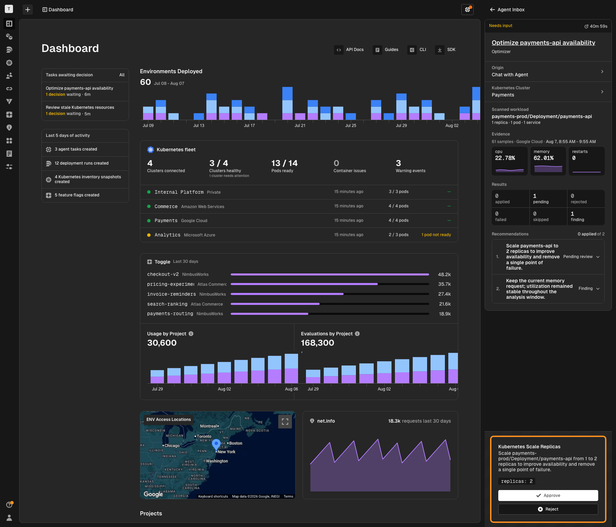Image resolution: width=616 pixels, height=527 pixels.
Task: Click the '1 pod not ready' warning
Action: point(436,235)
